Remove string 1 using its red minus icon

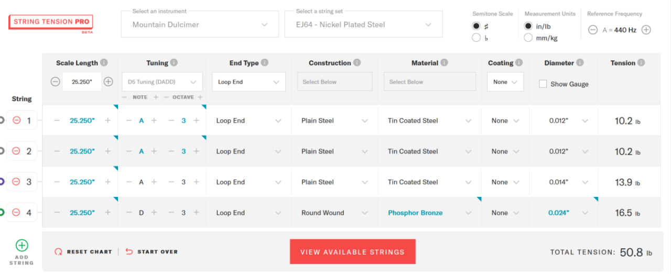(x=16, y=120)
